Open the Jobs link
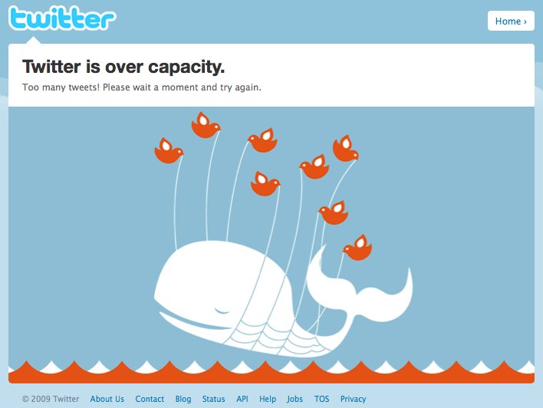 (295, 399)
